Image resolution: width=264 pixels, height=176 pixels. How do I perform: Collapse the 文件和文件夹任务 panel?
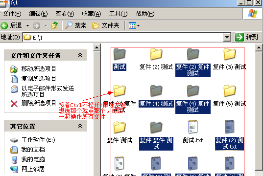point(80,55)
